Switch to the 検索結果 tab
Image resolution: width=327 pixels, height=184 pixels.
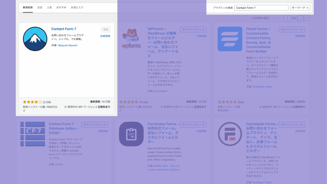(x=28, y=8)
